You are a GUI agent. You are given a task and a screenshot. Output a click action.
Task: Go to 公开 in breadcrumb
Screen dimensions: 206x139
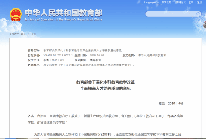click(34, 34)
